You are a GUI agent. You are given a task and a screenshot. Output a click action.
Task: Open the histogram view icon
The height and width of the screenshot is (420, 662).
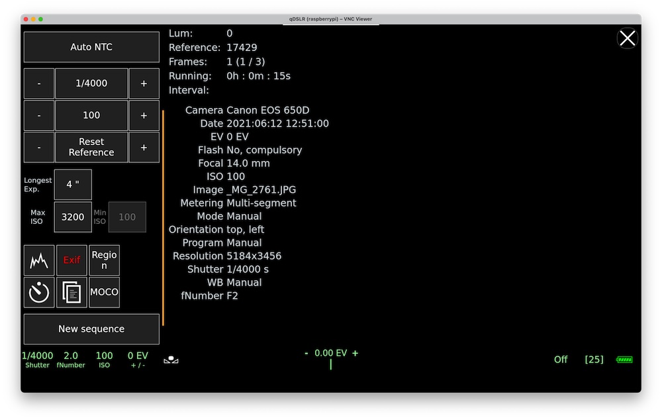click(x=39, y=260)
